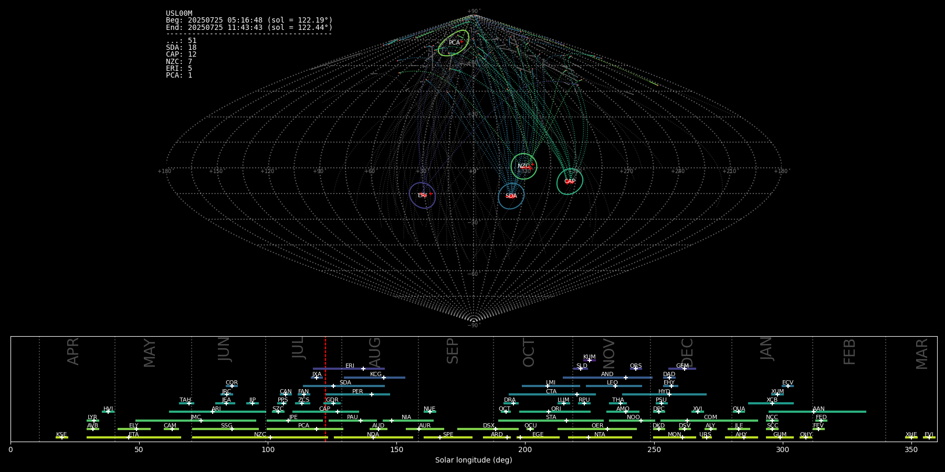The height and width of the screenshot is (472, 945).
Task: Click the ARI shower bar in timeline
Action: click(x=217, y=412)
